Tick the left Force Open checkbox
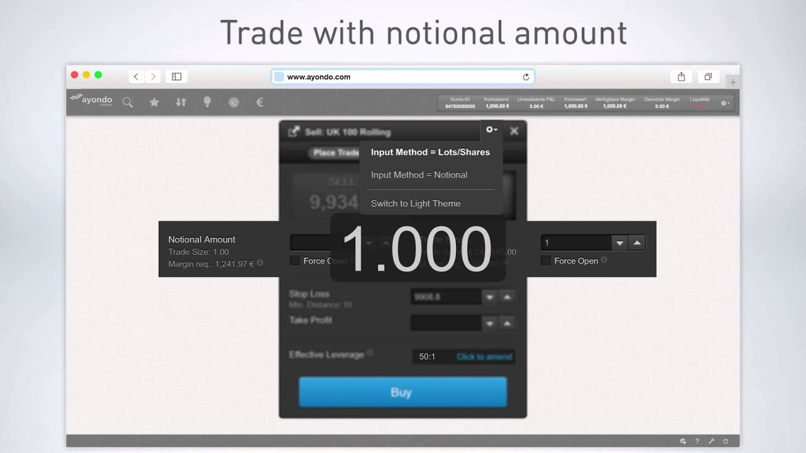 [295, 260]
